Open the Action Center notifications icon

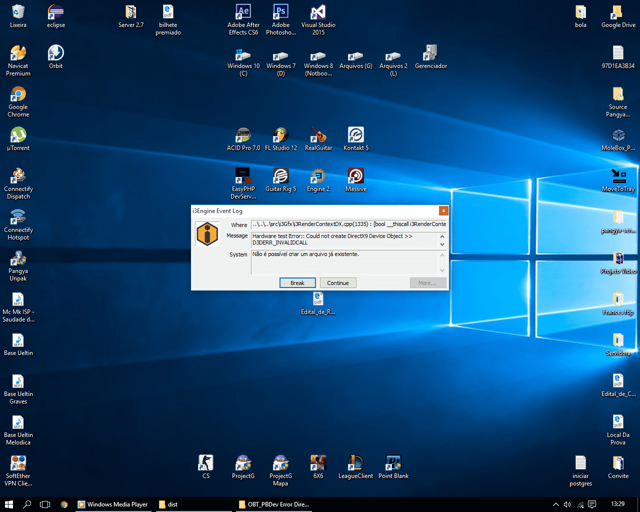coord(592,504)
